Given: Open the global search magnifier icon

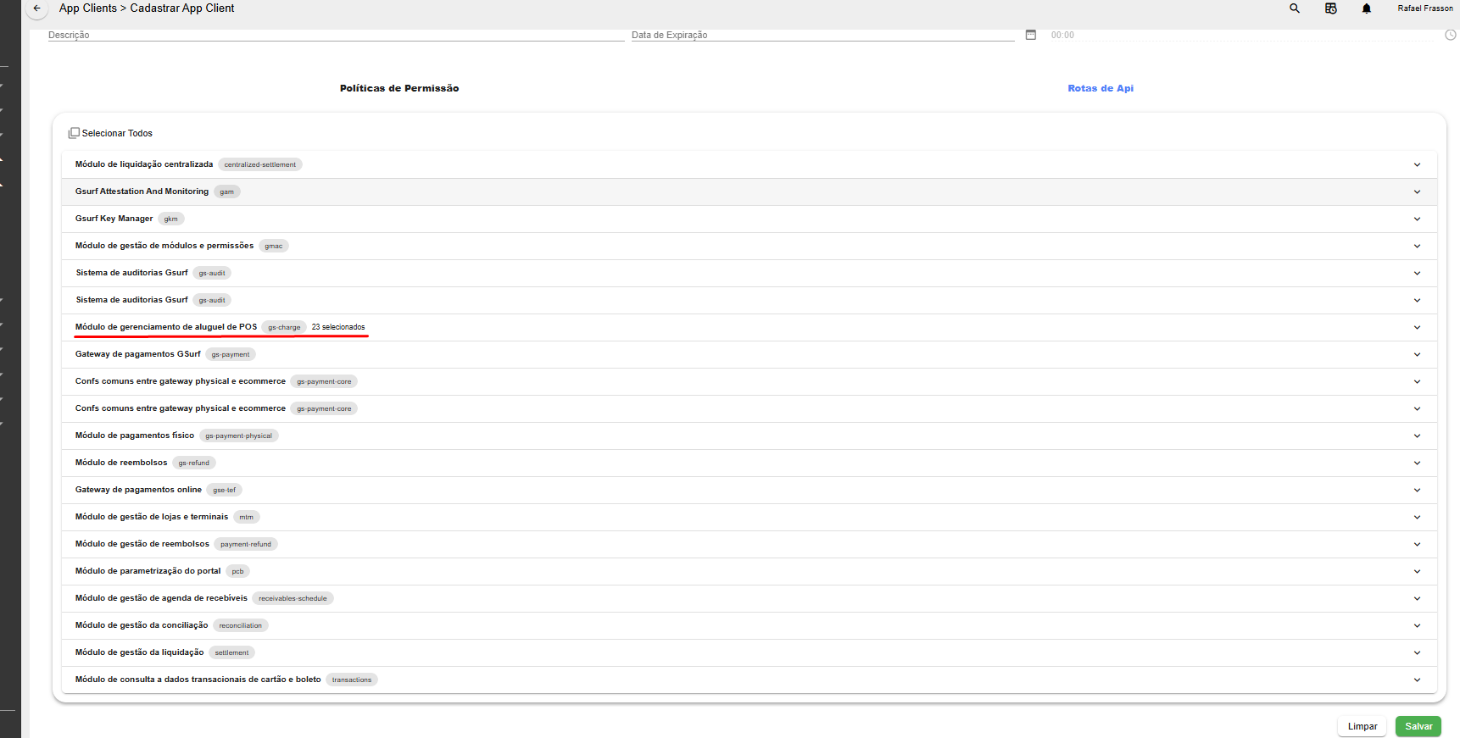Looking at the screenshot, I should coord(1295,8).
